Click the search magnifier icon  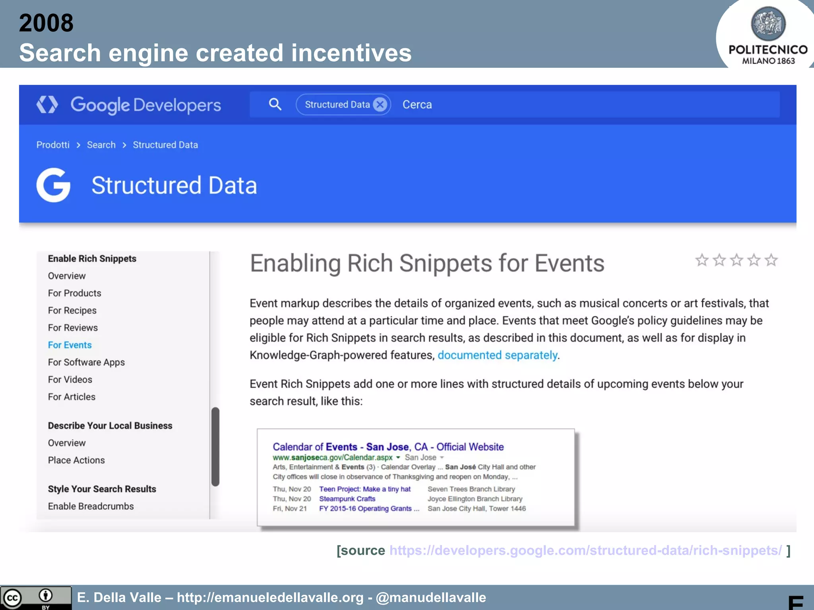tap(275, 104)
